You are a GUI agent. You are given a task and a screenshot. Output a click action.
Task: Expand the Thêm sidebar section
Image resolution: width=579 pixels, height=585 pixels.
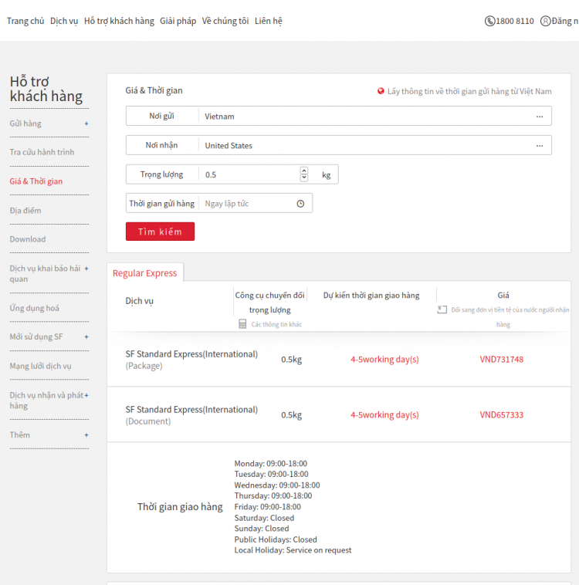click(x=86, y=435)
